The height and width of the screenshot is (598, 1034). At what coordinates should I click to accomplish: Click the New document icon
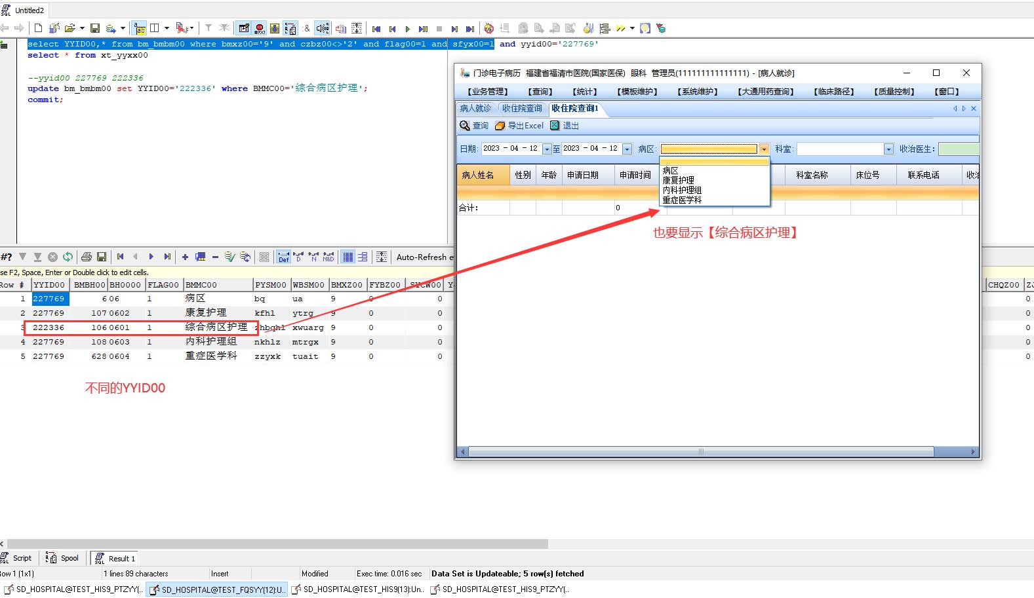click(x=38, y=28)
